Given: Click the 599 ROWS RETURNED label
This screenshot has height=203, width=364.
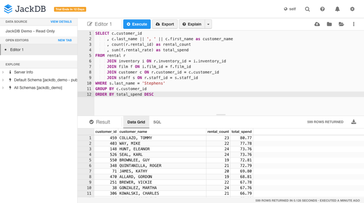Looking at the screenshot, I should point(325,122).
